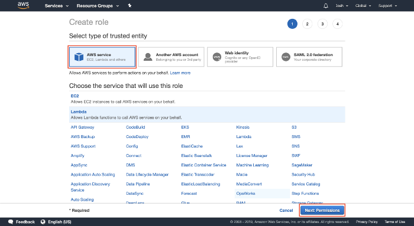Select CodeDeploy service

137,137
